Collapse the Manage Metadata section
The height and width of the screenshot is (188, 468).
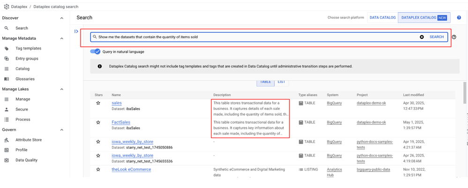click(x=62, y=38)
